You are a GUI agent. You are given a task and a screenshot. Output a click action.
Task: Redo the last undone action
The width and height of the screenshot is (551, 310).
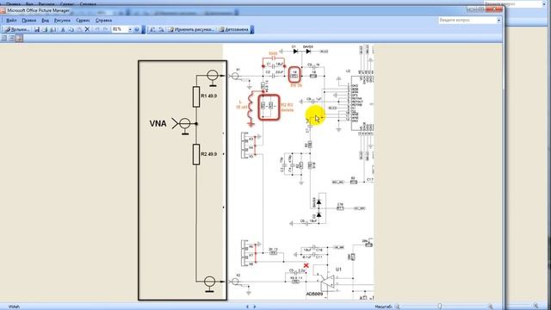pos(105,29)
